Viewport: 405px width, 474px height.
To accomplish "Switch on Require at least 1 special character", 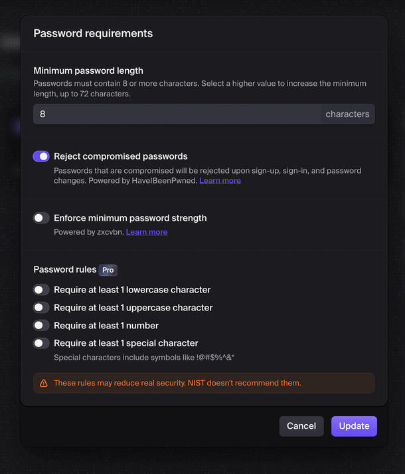I will (41, 343).
